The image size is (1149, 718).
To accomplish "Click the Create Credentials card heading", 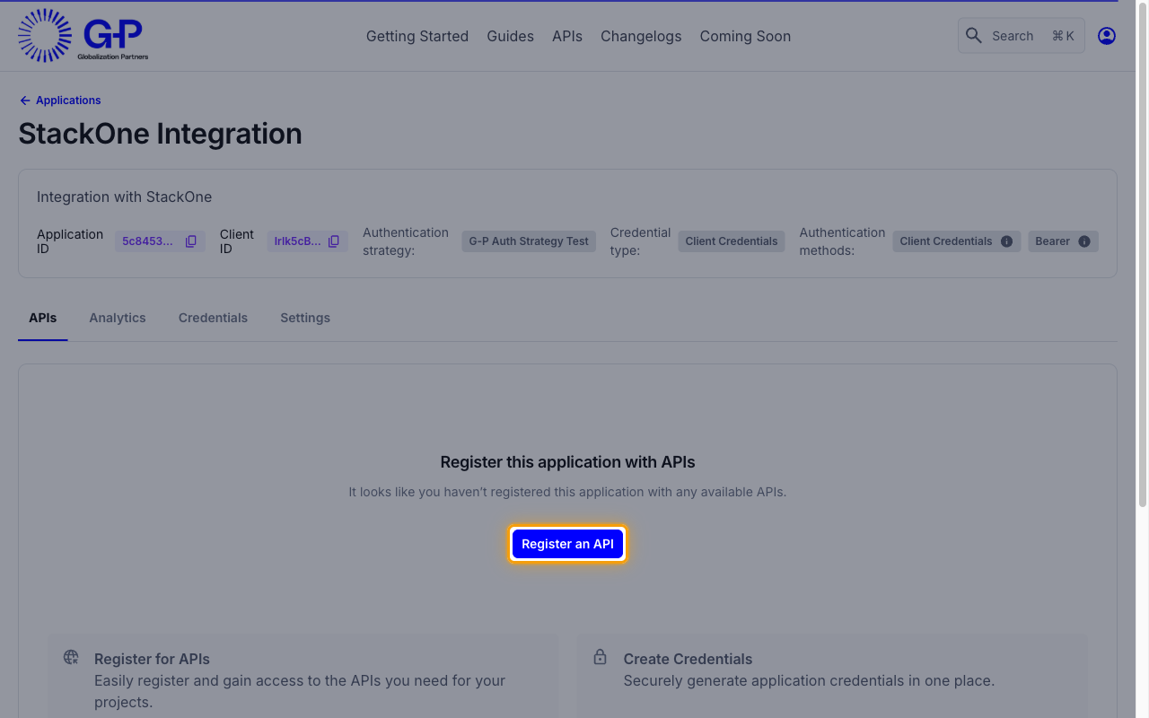I will point(688,659).
